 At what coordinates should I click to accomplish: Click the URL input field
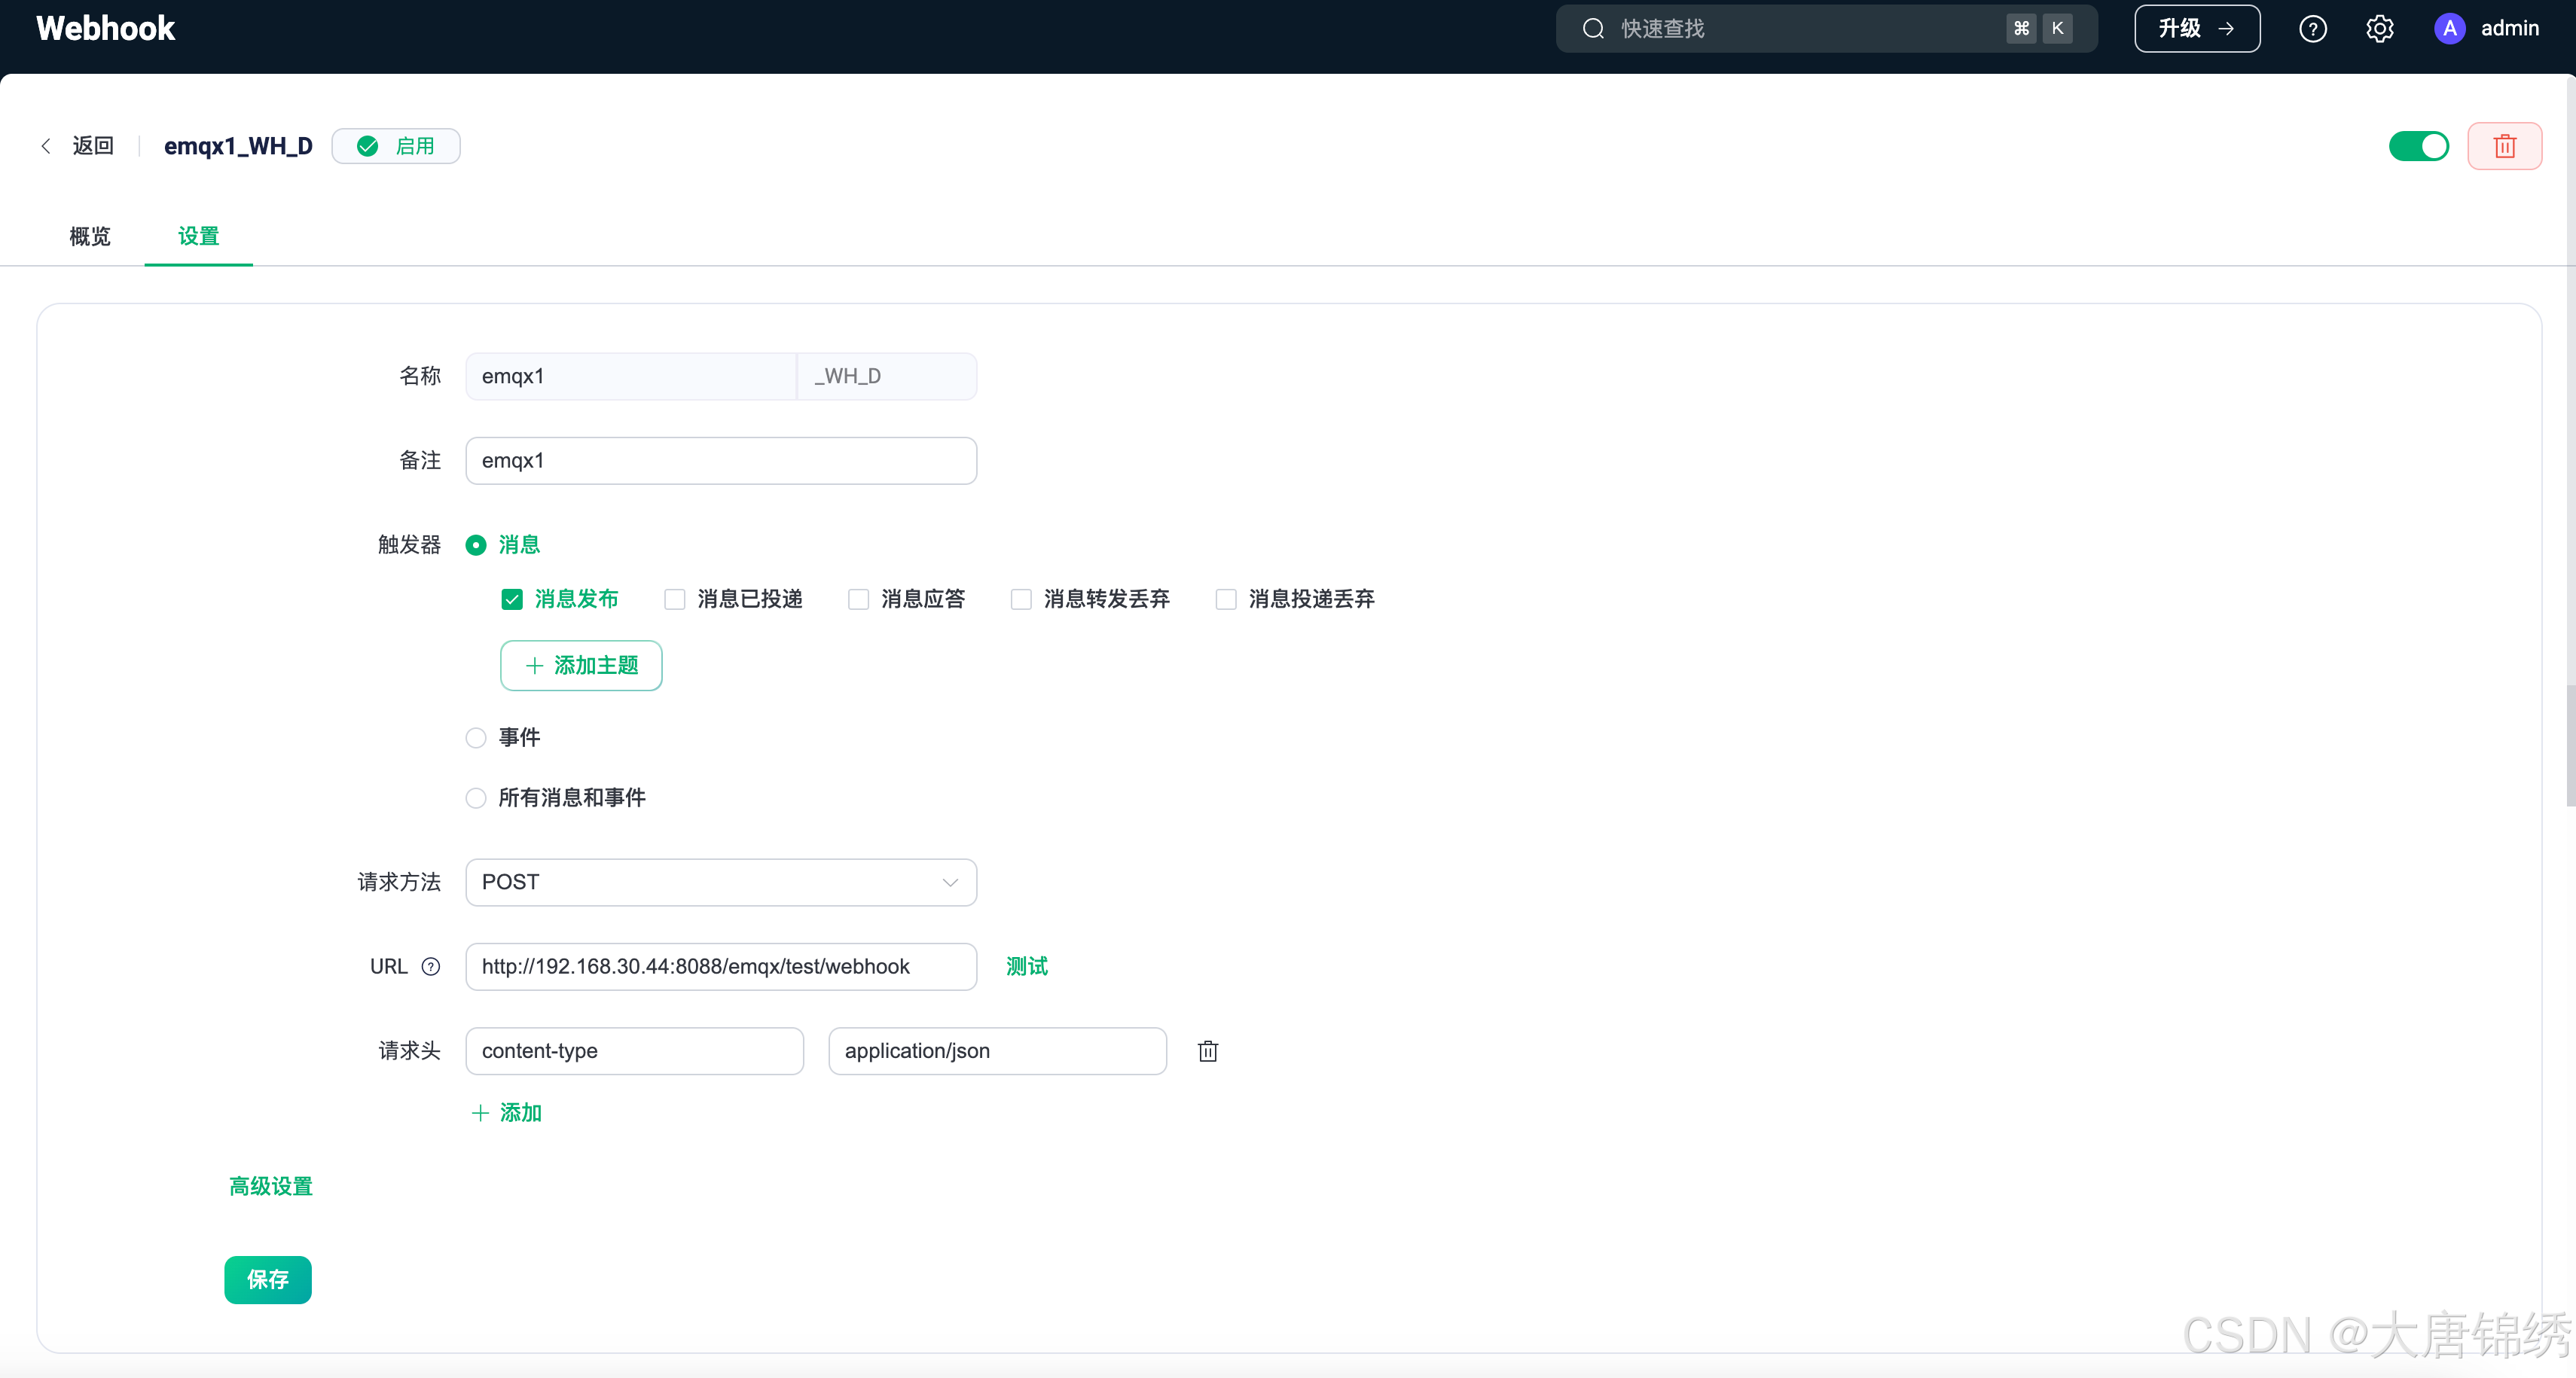tap(721, 966)
